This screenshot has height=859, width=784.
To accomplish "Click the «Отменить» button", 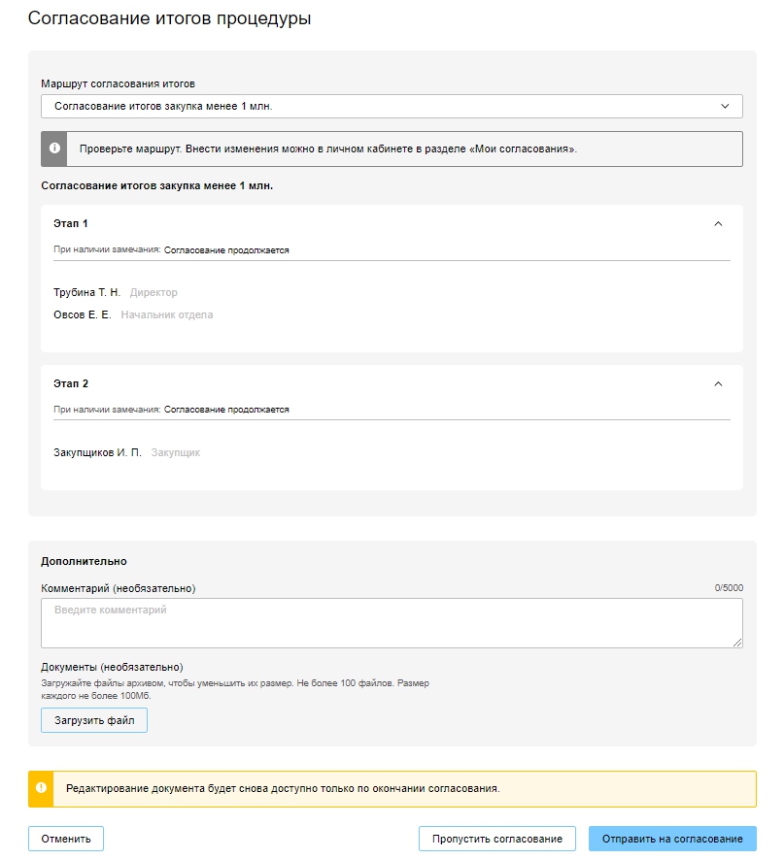I will [x=66, y=839].
